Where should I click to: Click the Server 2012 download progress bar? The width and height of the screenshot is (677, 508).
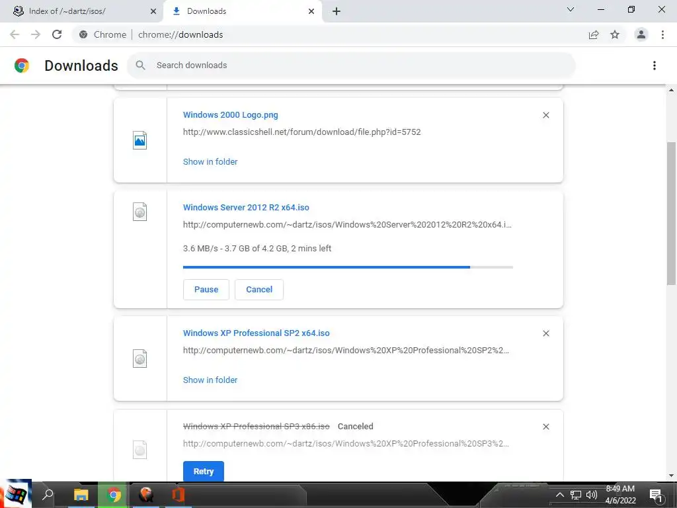click(x=348, y=267)
